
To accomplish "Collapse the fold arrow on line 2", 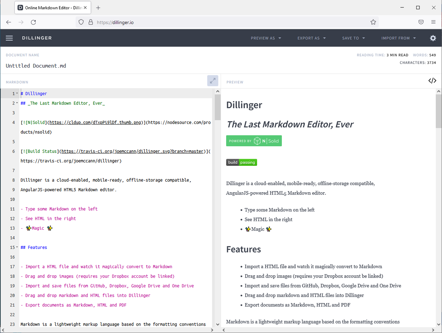I will (17, 103).
